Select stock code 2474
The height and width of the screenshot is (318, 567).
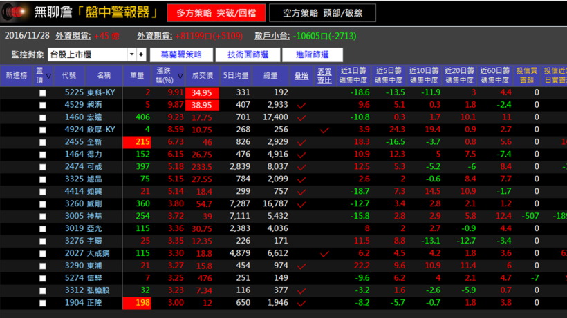pos(74,166)
